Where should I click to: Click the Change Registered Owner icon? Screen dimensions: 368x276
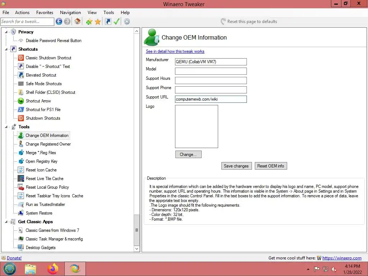click(x=21, y=144)
